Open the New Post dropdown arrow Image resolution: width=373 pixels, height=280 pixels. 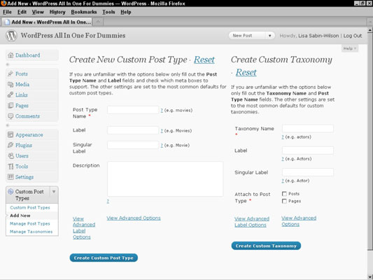[269, 36]
